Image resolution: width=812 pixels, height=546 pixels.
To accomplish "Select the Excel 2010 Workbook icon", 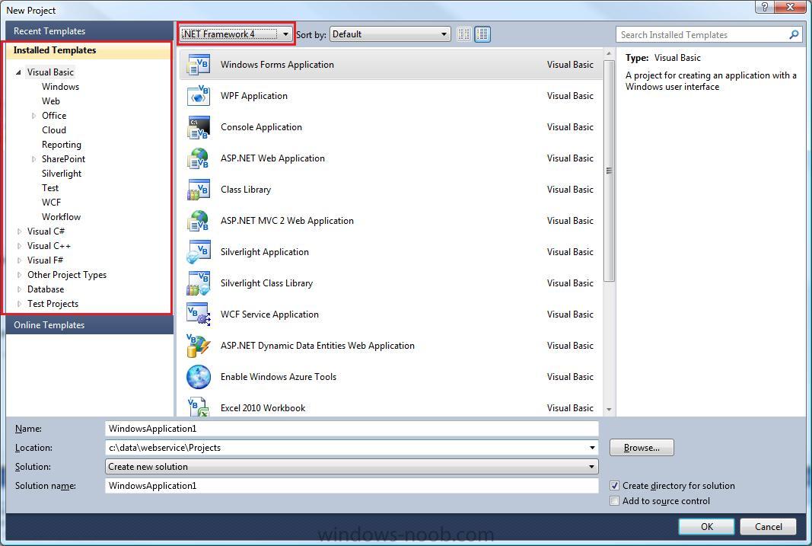I will (x=199, y=407).
